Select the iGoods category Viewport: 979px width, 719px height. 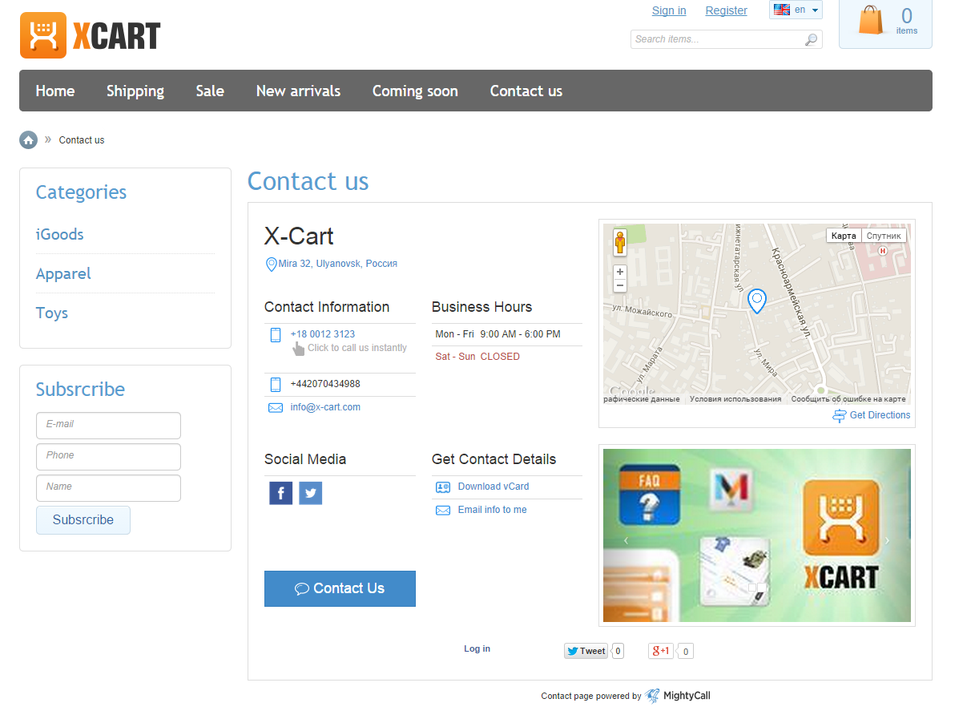point(60,235)
